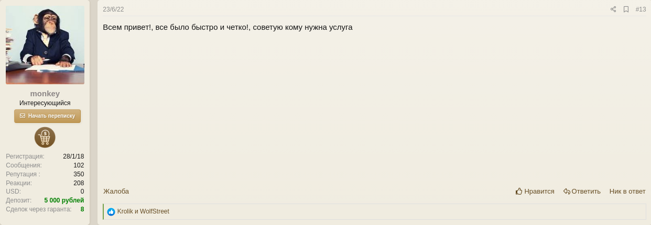Viewport: 651px width, 225px height.
Task: Click Ник в ответ
Action: pos(627,192)
